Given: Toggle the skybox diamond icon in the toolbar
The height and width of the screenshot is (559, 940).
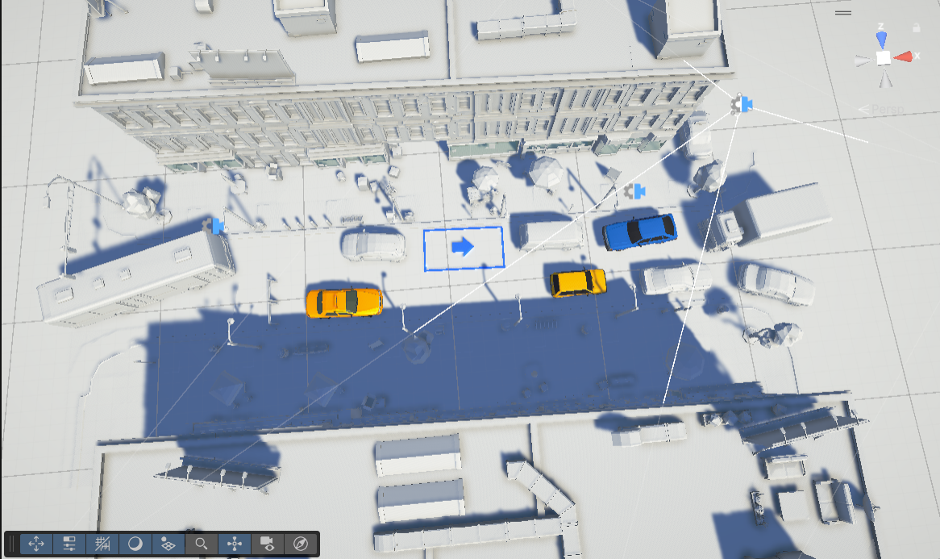Looking at the screenshot, I should (x=168, y=544).
